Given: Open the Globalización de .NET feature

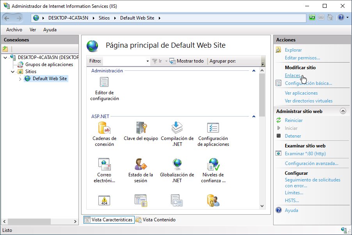Looking at the screenshot, I should (x=177, y=170).
